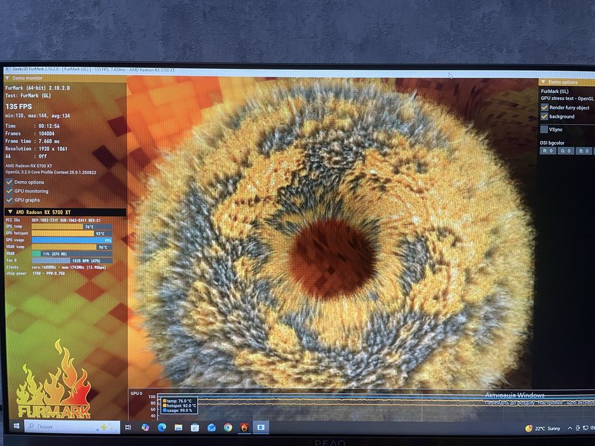Uncheck the Demo options checkbox
The height and width of the screenshot is (446, 595).
(x=10, y=182)
